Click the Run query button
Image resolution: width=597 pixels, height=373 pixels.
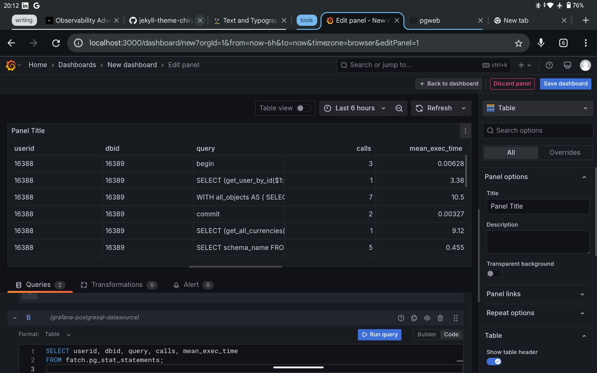(x=379, y=334)
